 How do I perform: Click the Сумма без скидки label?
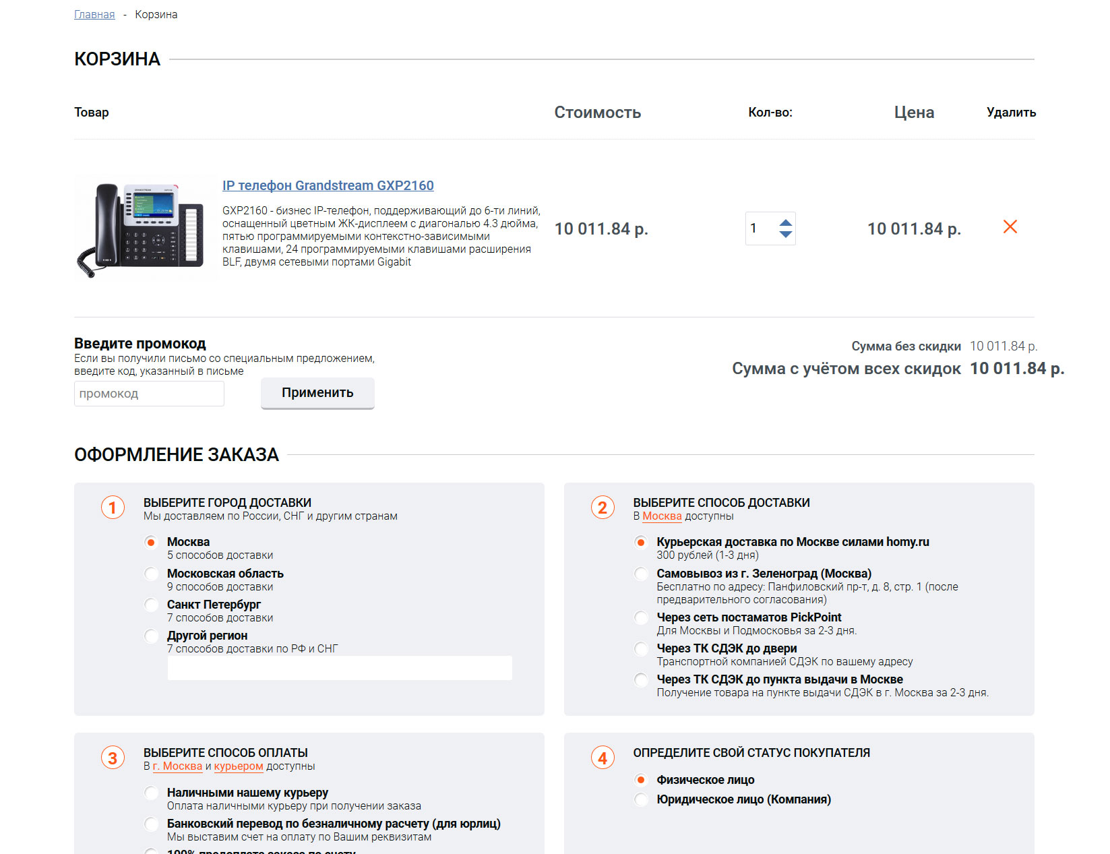[906, 346]
